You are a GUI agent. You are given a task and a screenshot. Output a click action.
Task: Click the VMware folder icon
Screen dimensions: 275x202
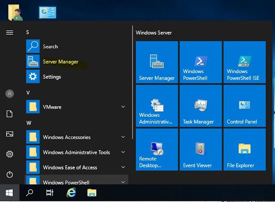click(33, 107)
